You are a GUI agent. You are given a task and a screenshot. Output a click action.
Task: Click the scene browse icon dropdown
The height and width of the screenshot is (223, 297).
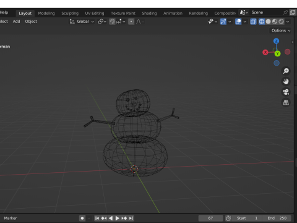point(244,12)
